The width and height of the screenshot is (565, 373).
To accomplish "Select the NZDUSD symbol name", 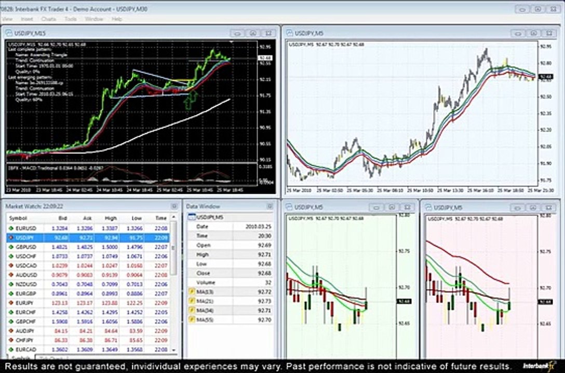I will tap(26, 284).
